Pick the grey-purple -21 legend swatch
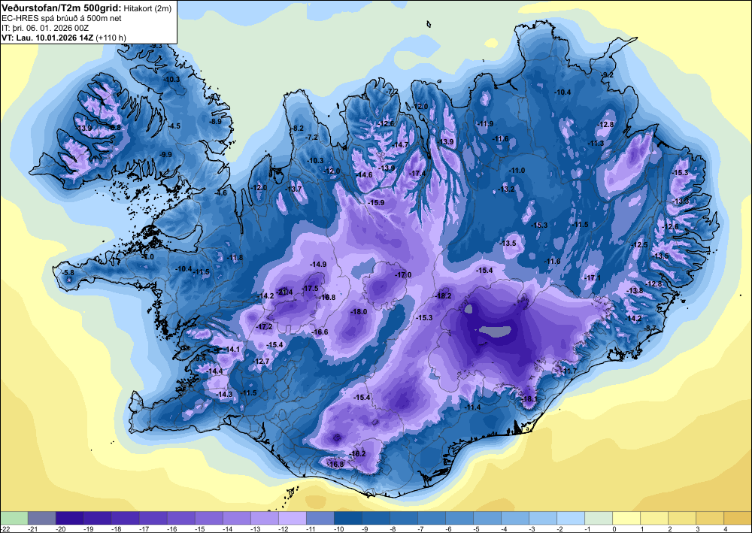Viewport: 752px width, 533px height. click(42, 518)
